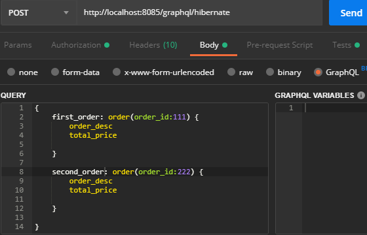Select the none body type radio
367x235 pixels.
[11, 72]
